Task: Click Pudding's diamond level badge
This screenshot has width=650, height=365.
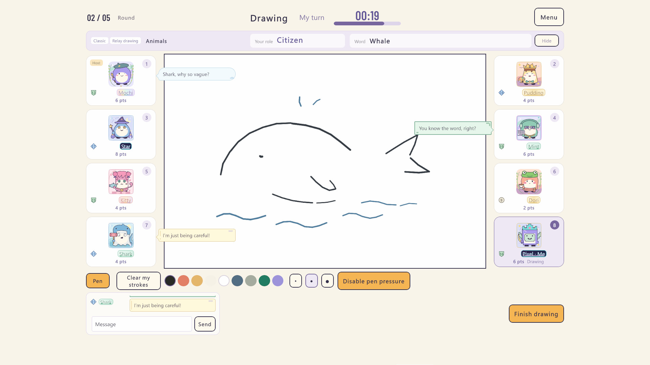Action: (502, 93)
